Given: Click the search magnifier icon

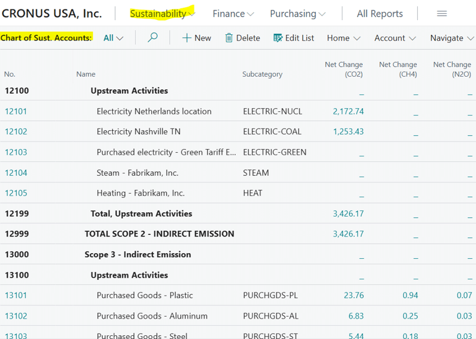Looking at the screenshot, I should point(153,38).
